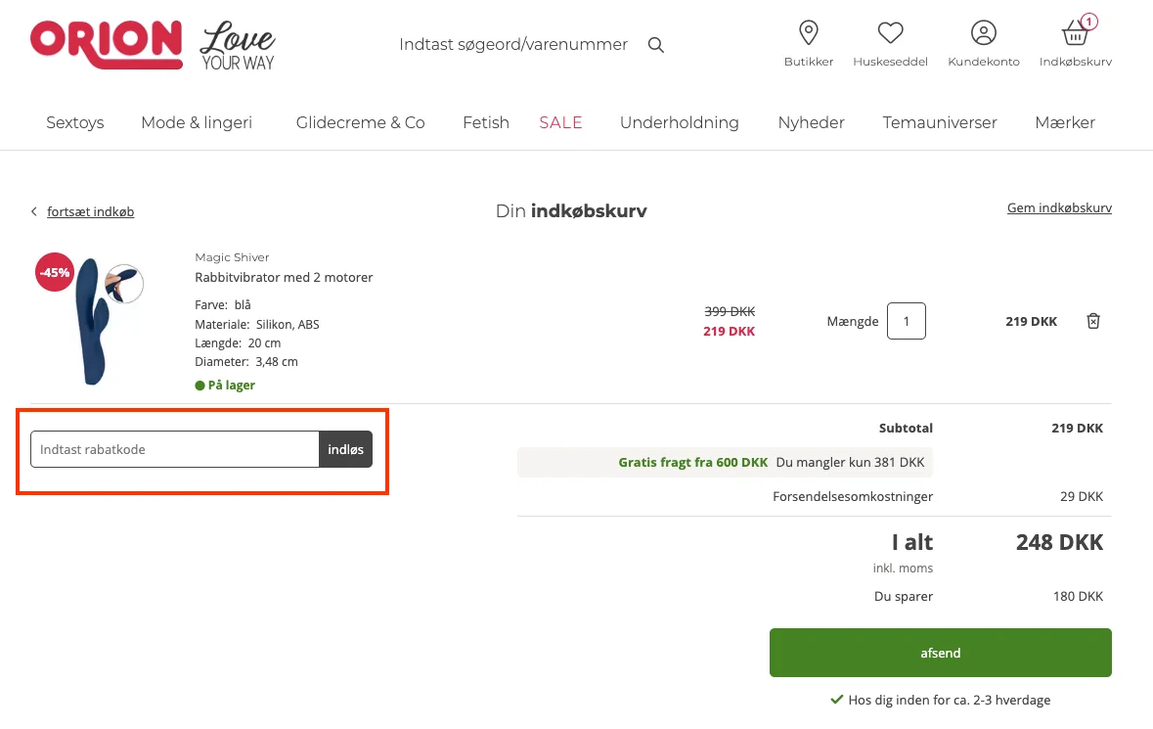Open the Huskeseddel heart icon
This screenshot has width=1153, height=729.
pos(890,34)
